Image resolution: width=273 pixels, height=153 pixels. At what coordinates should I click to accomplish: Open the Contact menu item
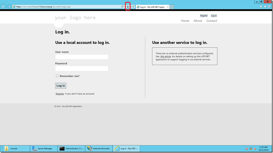point(211,21)
